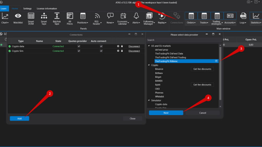Click Next in data provider dialog
Screen dimensions: 262x147
(166, 113)
